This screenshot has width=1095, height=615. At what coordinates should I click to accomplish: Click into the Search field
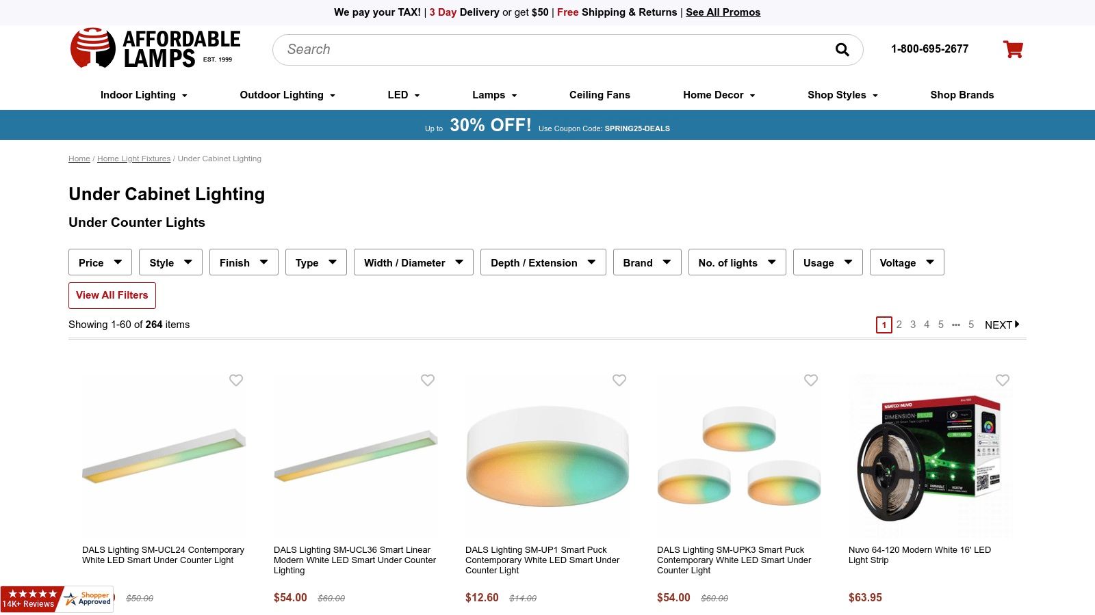547,49
